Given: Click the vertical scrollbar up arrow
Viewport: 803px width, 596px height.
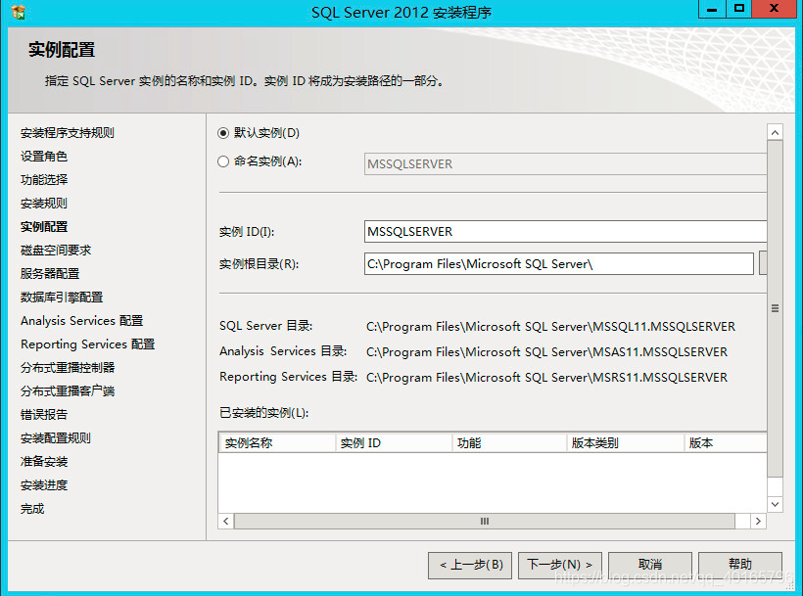Looking at the screenshot, I should pos(775,132).
